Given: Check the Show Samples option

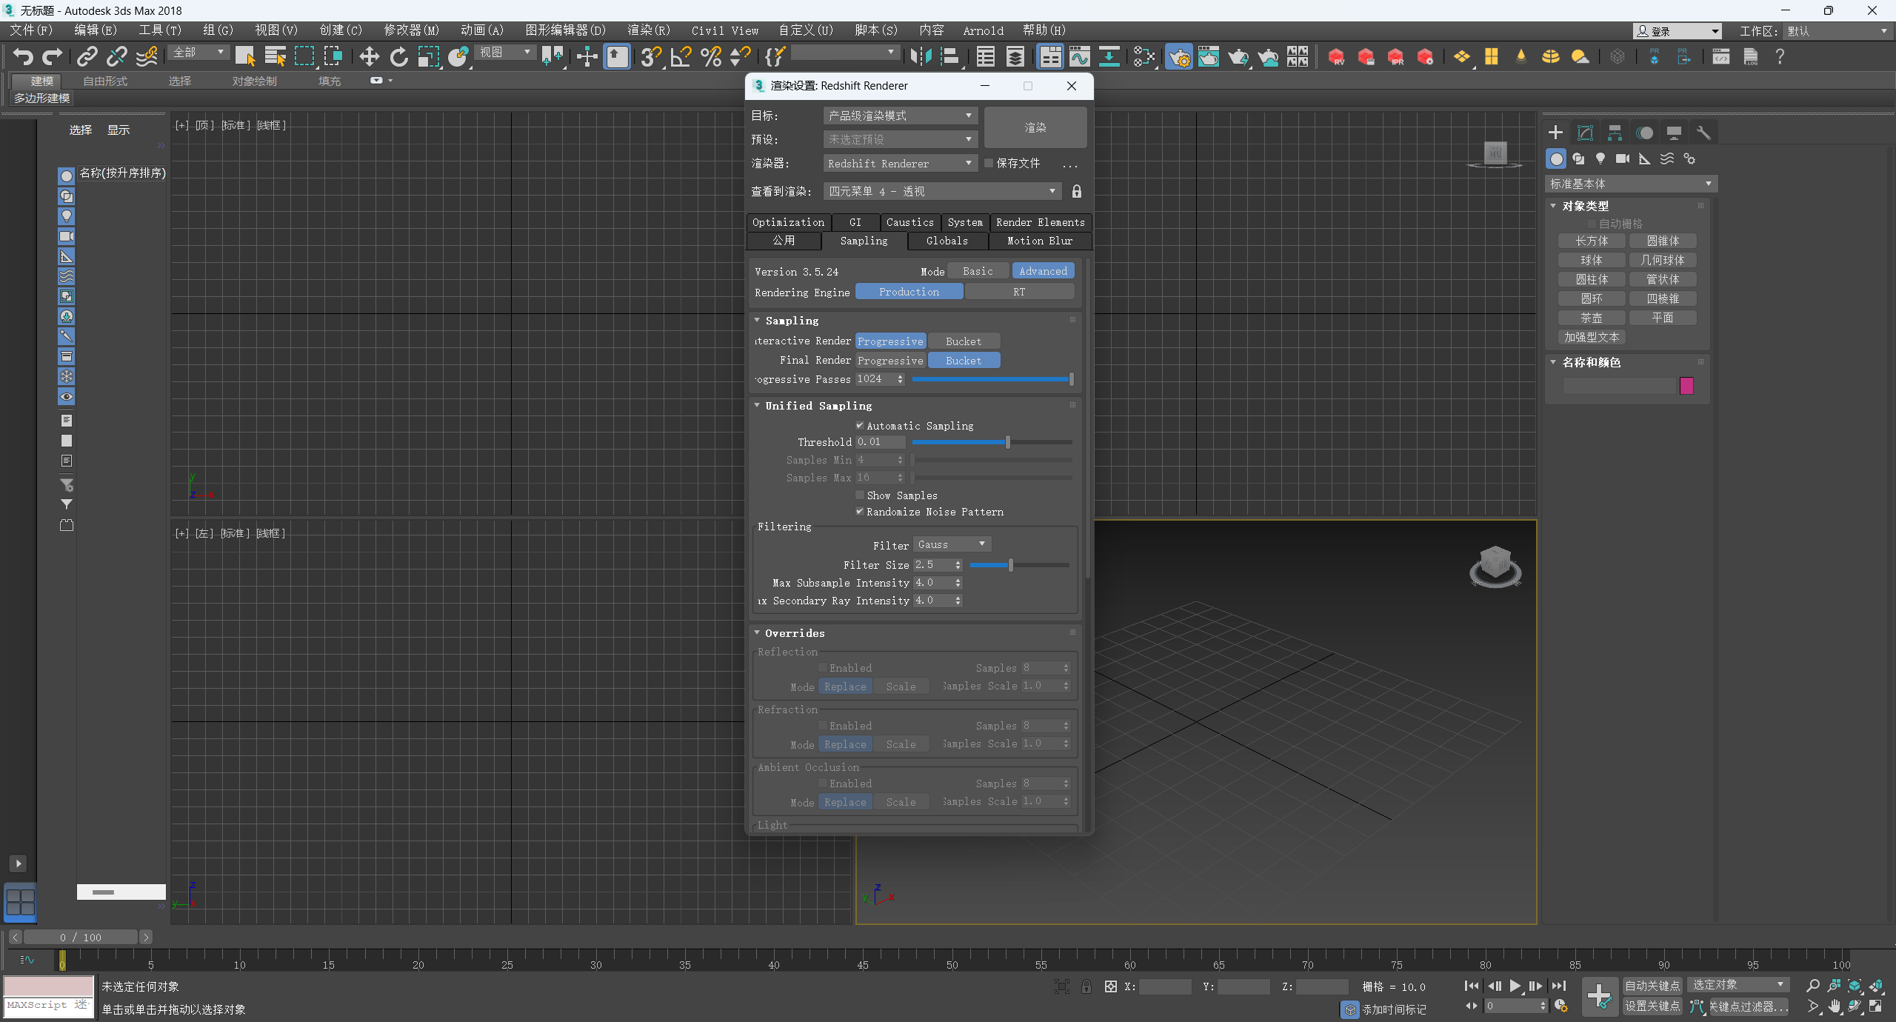Looking at the screenshot, I should [x=860, y=495].
